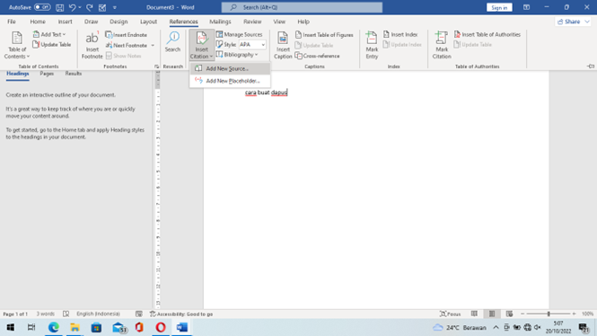The height and width of the screenshot is (336, 597).
Task: Open the Help tab
Action: coord(303,22)
